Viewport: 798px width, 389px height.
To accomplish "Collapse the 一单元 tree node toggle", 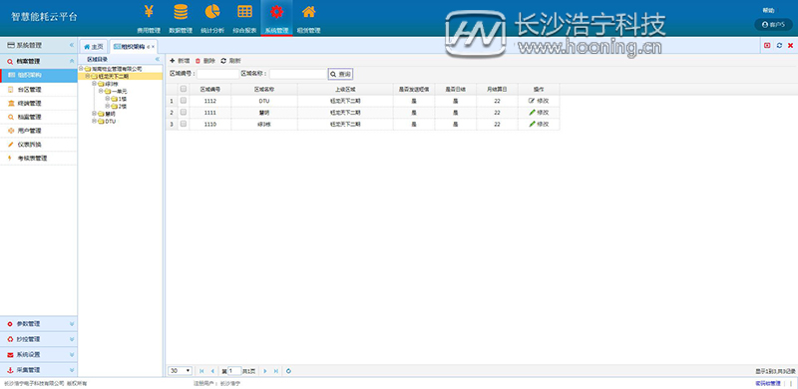I will pos(101,91).
